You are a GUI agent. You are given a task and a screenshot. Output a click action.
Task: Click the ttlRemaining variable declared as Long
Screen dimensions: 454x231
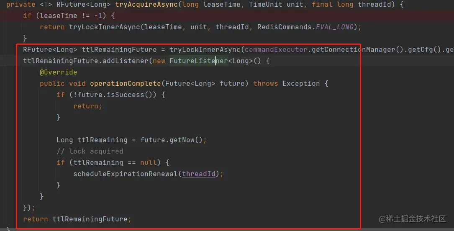point(102,140)
